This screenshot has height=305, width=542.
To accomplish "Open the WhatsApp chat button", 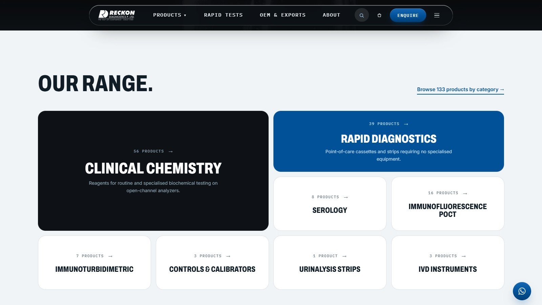I will [522, 291].
